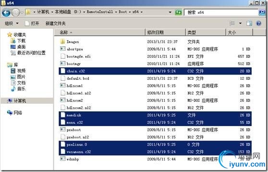Select the hdlscom2 application icon
The height and width of the screenshot is (172, 268).
tap(63, 100)
